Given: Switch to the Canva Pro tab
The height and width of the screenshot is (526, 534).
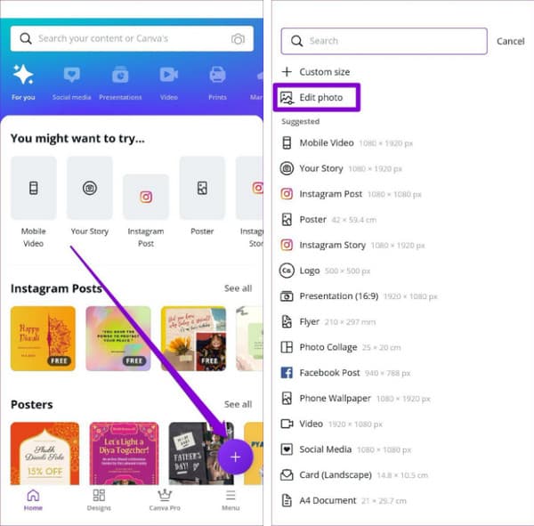Looking at the screenshot, I should (x=164, y=500).
